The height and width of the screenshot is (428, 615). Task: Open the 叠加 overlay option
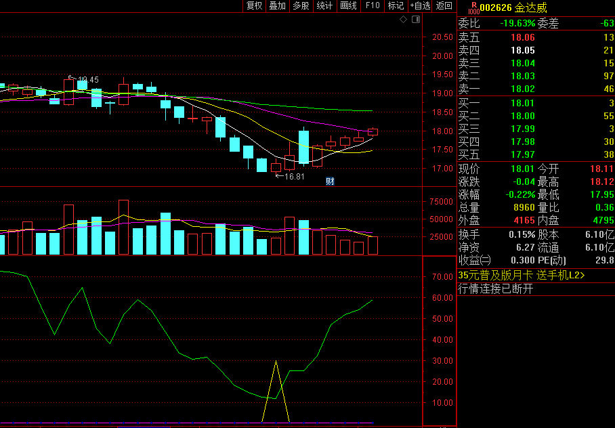[x=277, y=6]
